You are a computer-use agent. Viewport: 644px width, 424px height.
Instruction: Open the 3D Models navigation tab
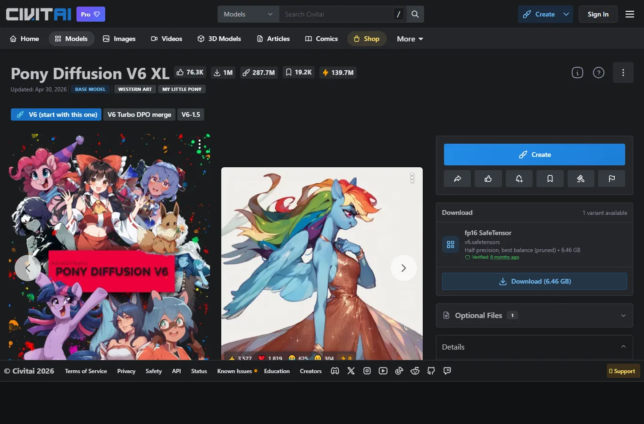(x=219, y=39)
